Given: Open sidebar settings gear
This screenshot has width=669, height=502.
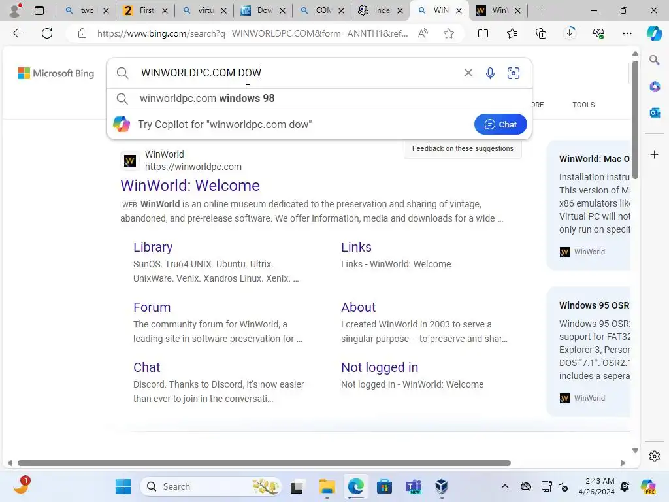Looking at the screenshot, I should [655, 456].
